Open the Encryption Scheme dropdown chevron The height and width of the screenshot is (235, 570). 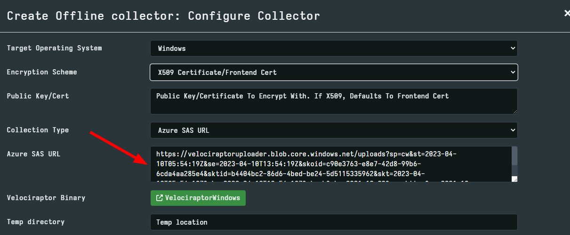512,73
